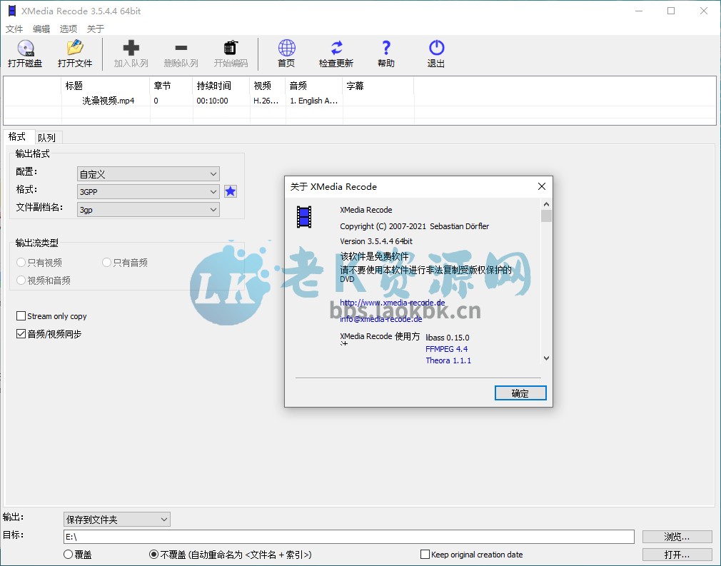721x566 pixels.
Task: Click the 字幕 column header
Action: coord(378,86)
